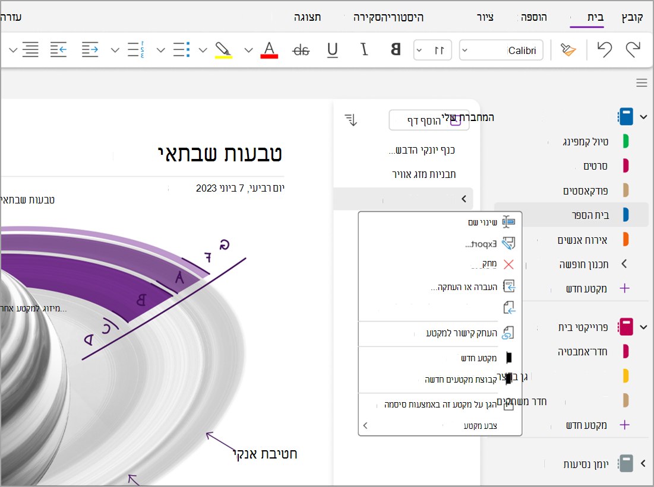Collapse the המחברת שלי notebook chevron
Screen dimensions: 654x487
pyautogui.click(x=643, y=117)
